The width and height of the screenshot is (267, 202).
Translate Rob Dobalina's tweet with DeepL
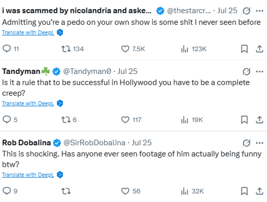[28, 175]
